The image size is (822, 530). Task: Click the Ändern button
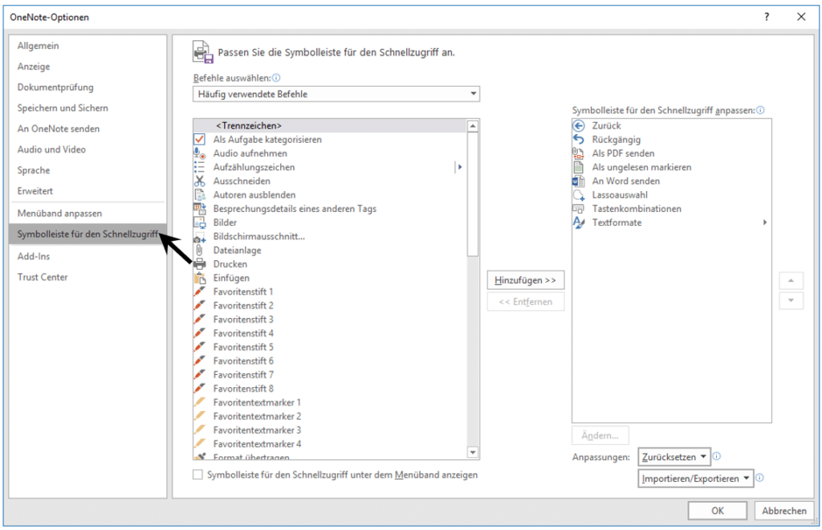[600, 435]
